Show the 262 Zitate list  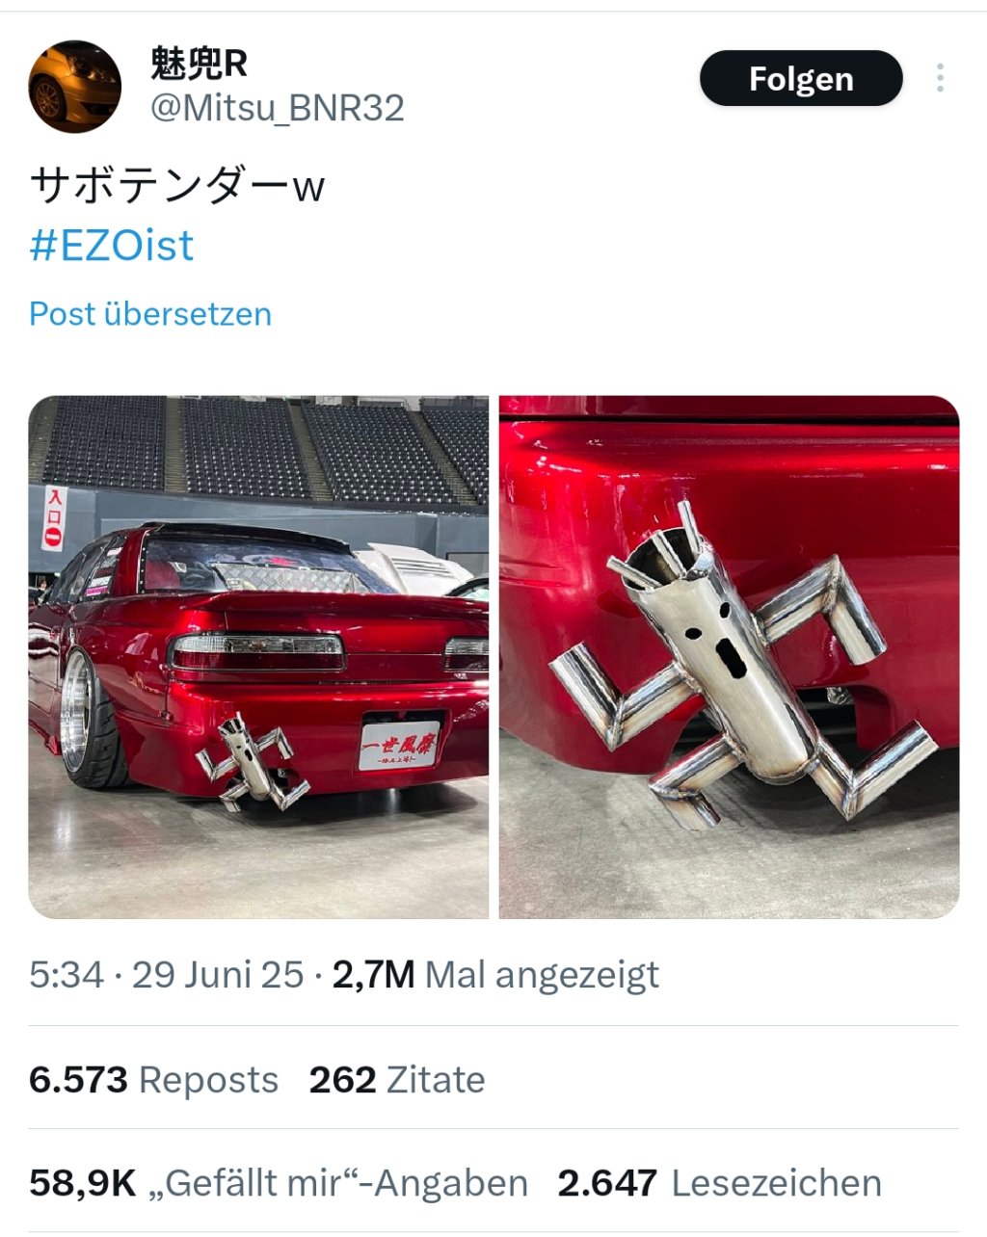tap(397, 1080)
